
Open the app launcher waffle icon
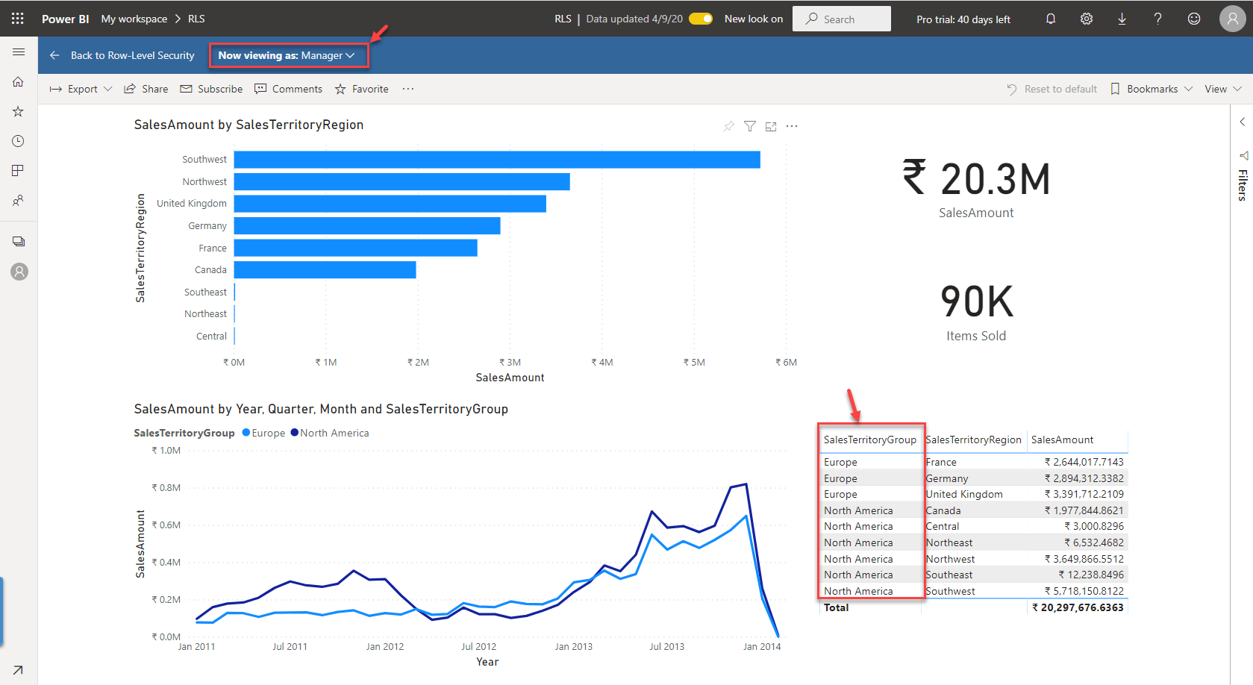click(18, 19)
